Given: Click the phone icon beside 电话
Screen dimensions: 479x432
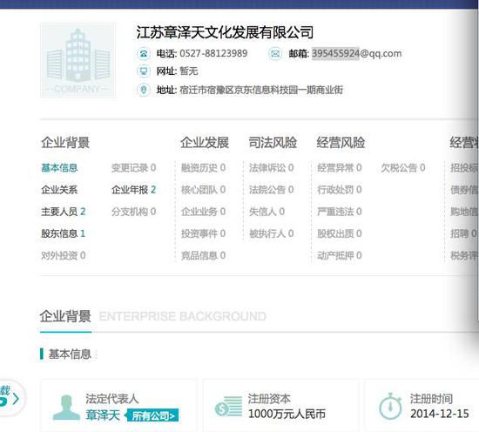Looking at the screenshot, I should [144, 54].
